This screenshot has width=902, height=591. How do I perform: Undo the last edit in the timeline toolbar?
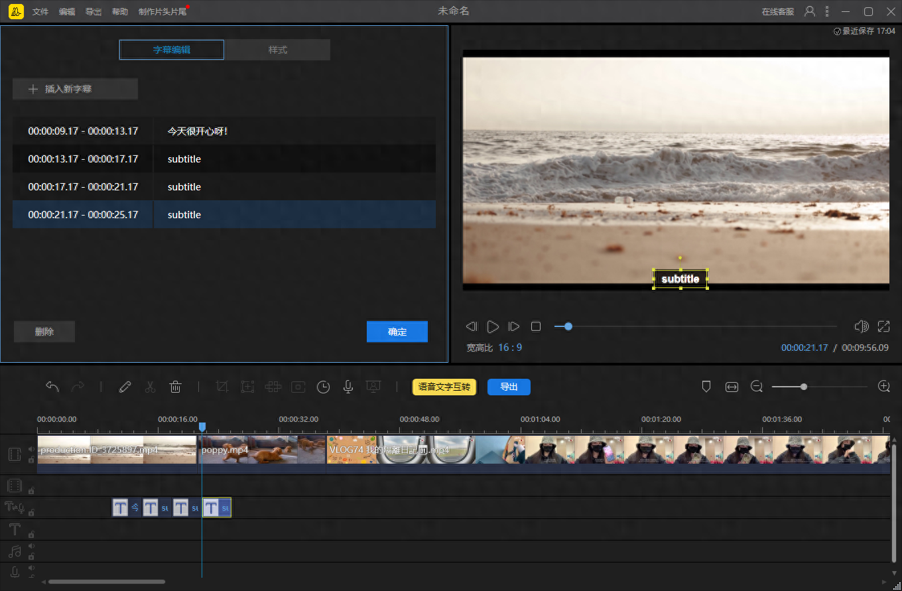(52, 387)
